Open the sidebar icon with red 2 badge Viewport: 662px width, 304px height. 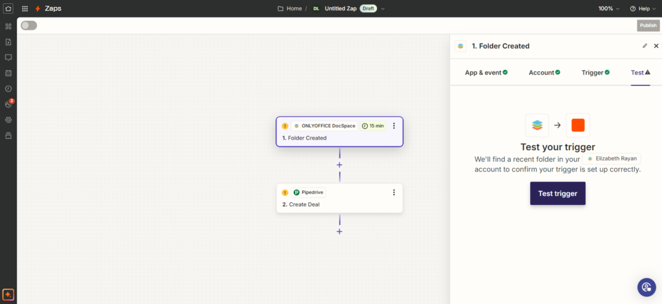(8, 104)
